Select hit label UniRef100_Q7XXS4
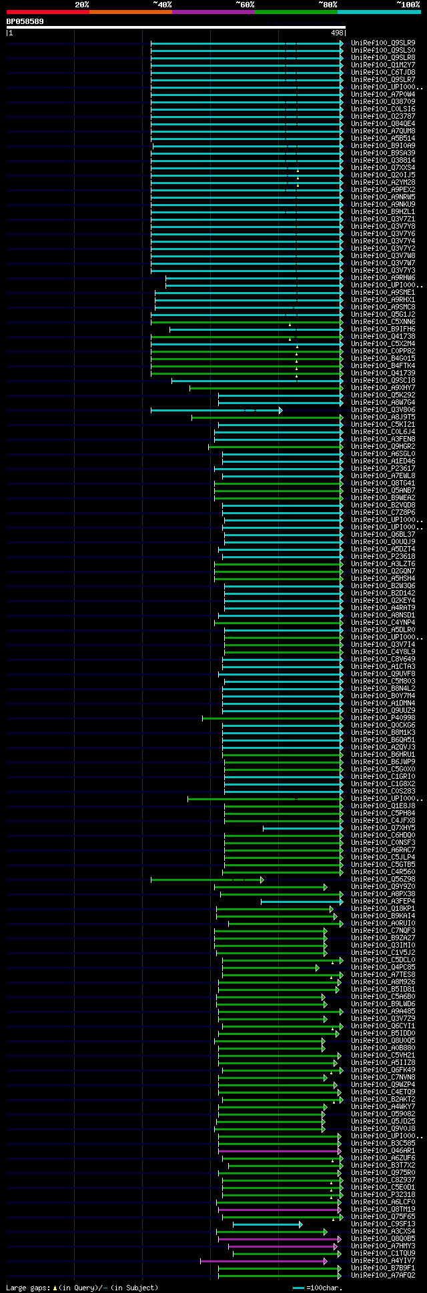The image size is (427, 1293). coord(383,167)
